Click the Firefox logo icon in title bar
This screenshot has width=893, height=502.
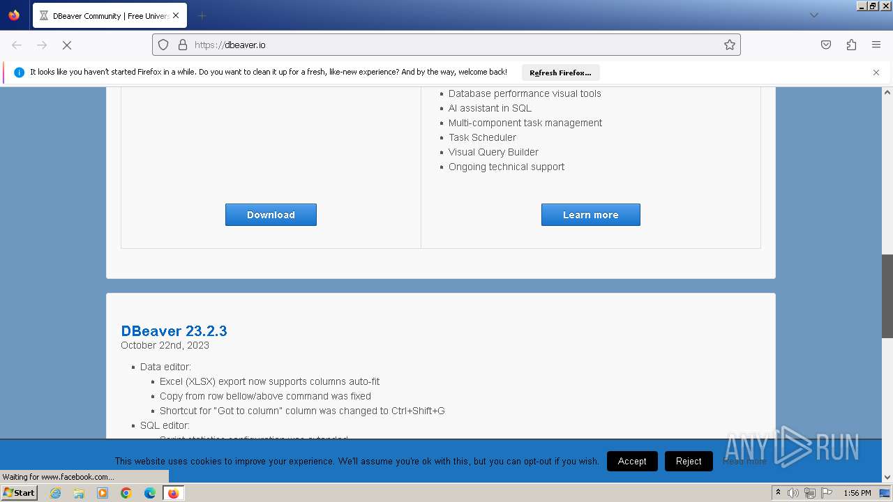point(14,15)
